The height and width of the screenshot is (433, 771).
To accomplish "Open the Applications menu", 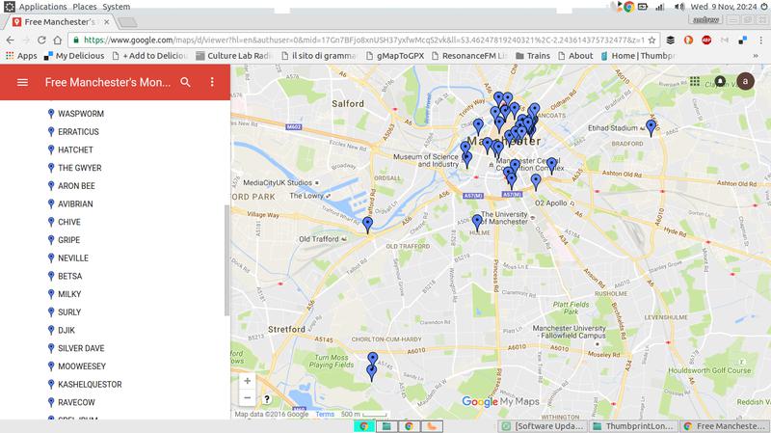I will [x=42, y=7].
